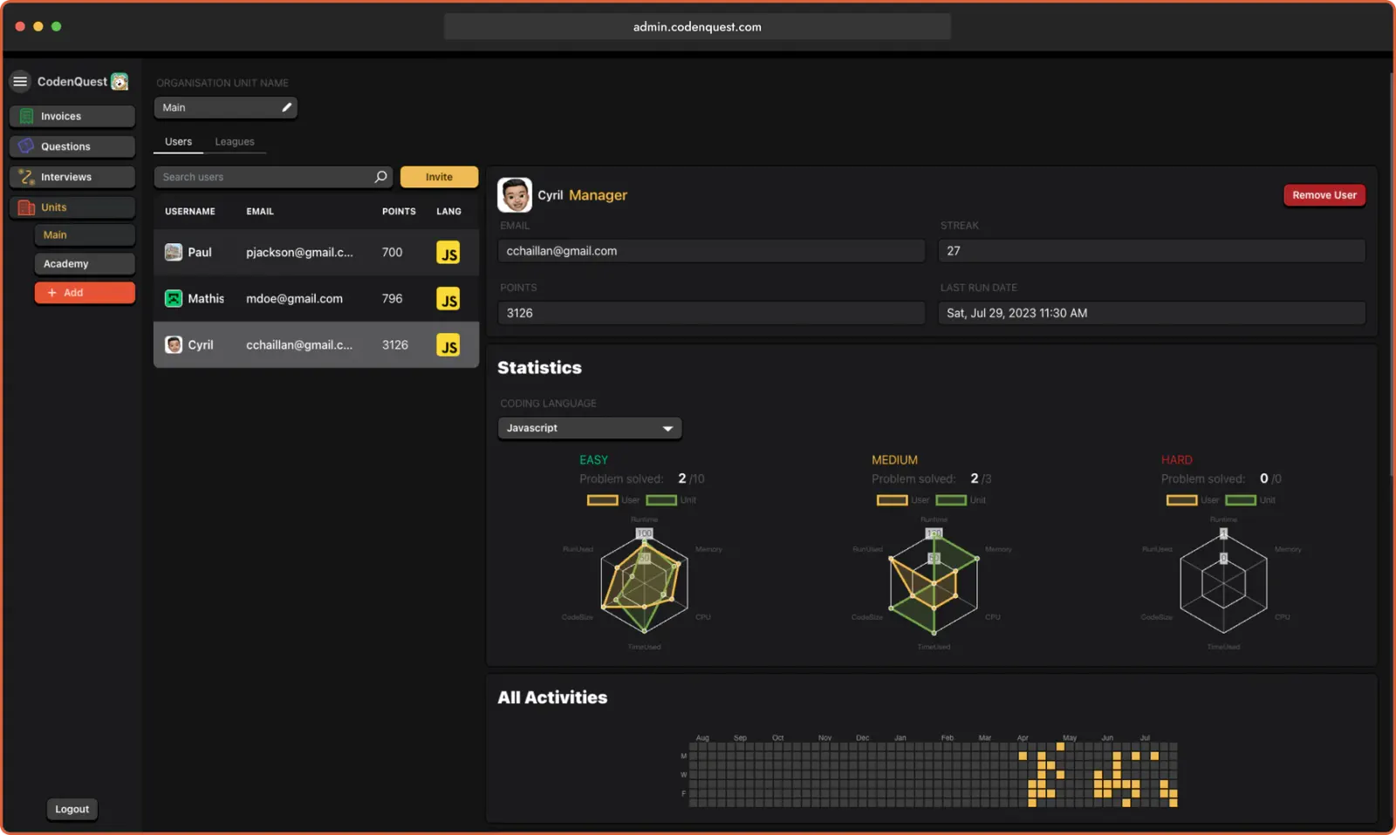Toggle the User legend in the HARD chart
This screenshot has width=1396, height=835.
click(x=1193, y=499)
